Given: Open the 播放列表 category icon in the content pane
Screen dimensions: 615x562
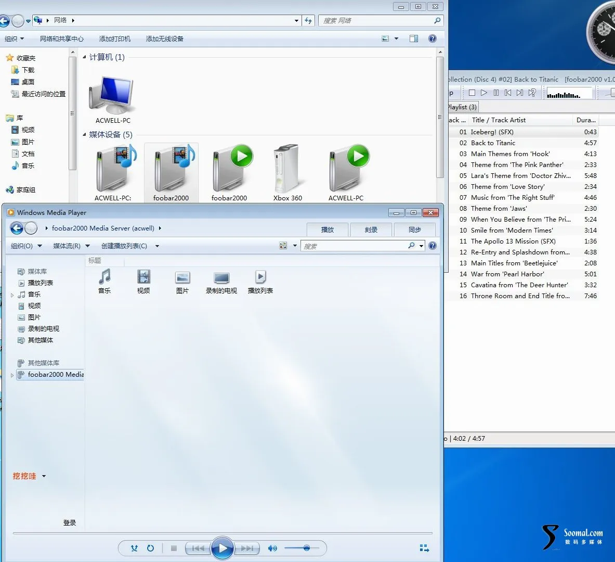Looking at the screenshot, I should click(x=260, y=281).
